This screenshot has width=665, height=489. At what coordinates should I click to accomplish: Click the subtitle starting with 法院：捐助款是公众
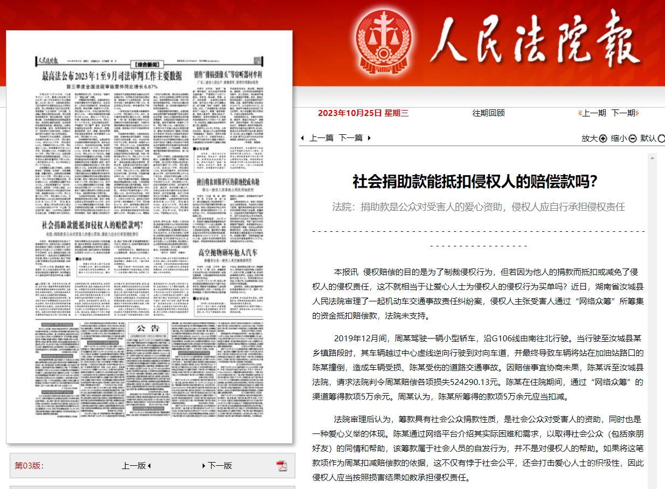click(x=479, y=207)
